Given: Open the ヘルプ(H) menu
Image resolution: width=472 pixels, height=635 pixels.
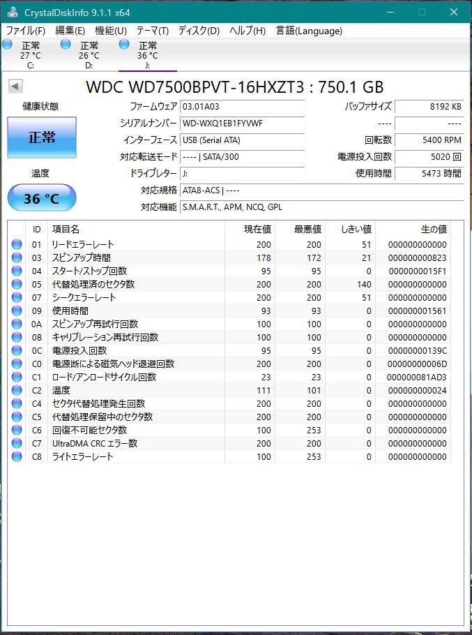Looking at the screenshot, I should 247,31.
